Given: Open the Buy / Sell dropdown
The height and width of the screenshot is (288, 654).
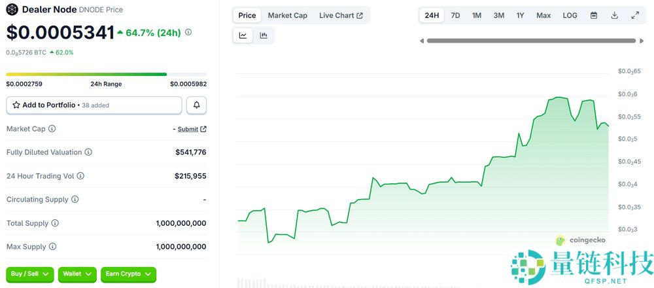Looking at the screenshot, I should point(30,274).
